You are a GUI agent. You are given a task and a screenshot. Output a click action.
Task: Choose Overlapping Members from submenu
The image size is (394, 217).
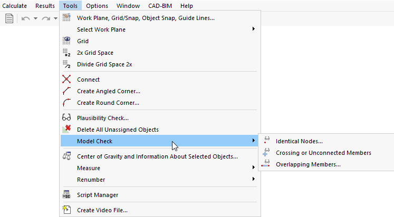pos(308,164)
